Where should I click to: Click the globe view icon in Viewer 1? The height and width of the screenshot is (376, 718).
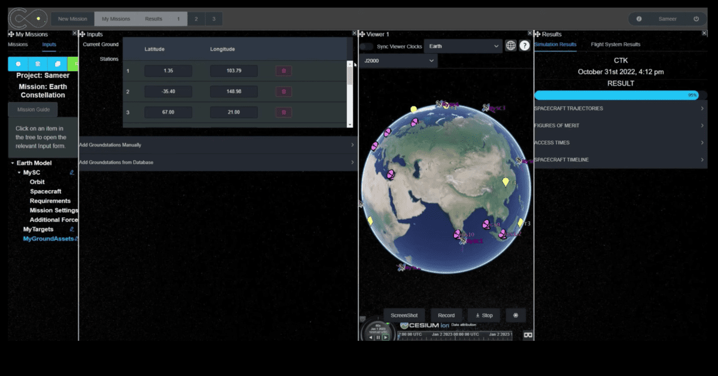point(510,46)
